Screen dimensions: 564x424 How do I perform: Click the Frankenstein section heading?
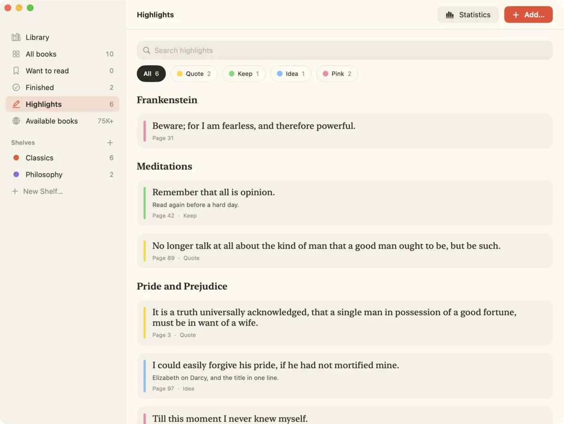click(x=167, y=100)
